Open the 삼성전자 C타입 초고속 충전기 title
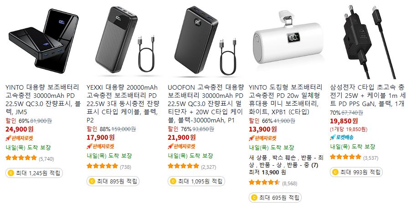The width and height of the screenshot is (411, 203). (367, 95)
